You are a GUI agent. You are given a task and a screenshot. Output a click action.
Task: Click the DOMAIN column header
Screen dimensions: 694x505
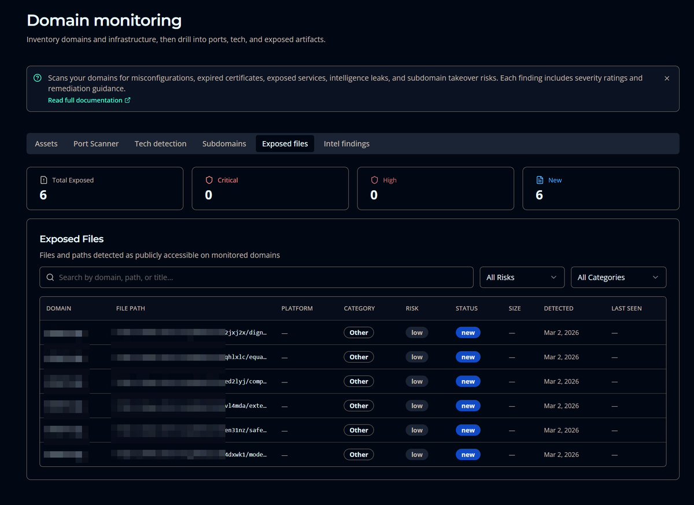[58, 308]
